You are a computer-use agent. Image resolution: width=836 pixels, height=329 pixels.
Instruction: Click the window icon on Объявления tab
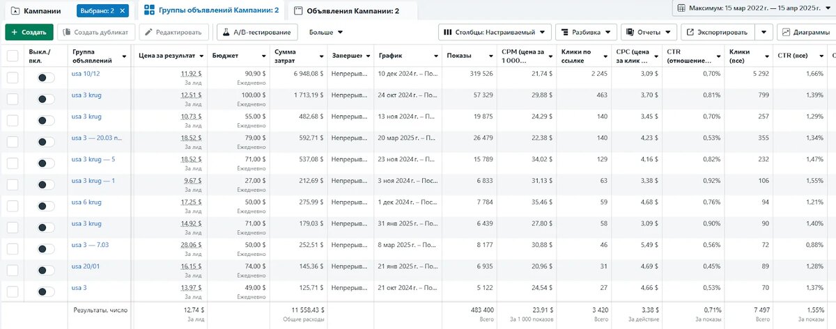coord(299,11)
